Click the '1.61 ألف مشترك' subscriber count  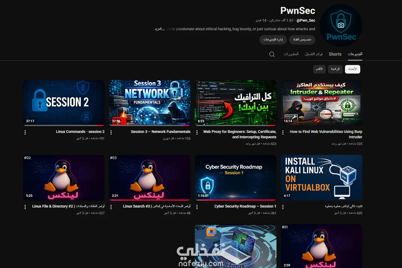click(x=281, y=20)
